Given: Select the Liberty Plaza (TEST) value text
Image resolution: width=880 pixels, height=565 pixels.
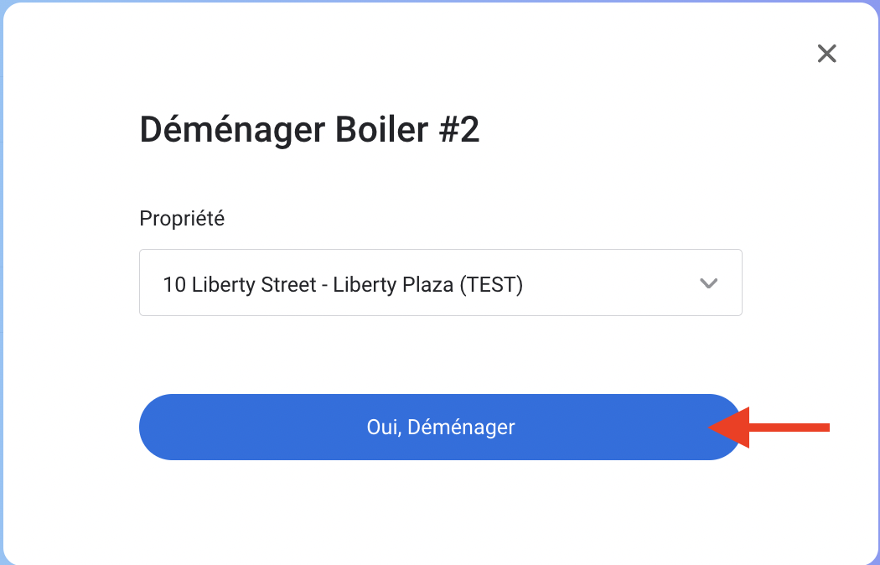Looking at the screenshot, I should tap(427, 285).
